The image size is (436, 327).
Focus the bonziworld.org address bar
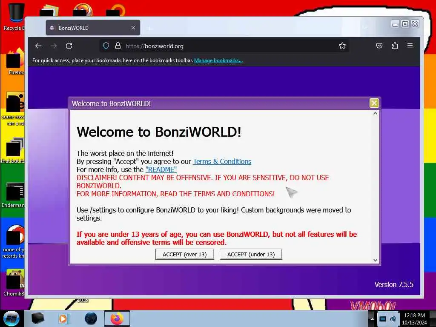pyautogui.click(x=224, y=46)
